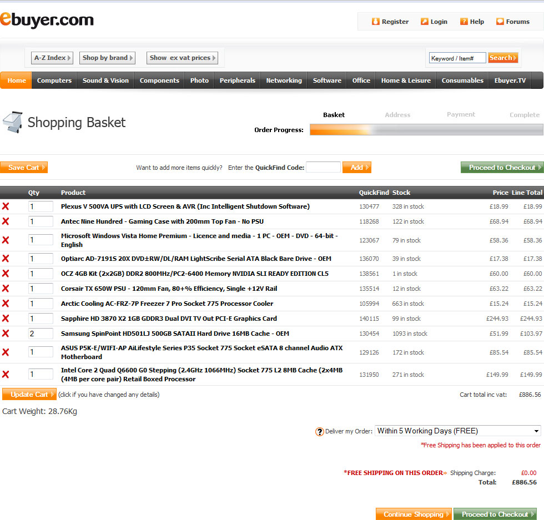
Task: Remove the Corsair TX 650W PSU
Action: [x=6, y=288]
